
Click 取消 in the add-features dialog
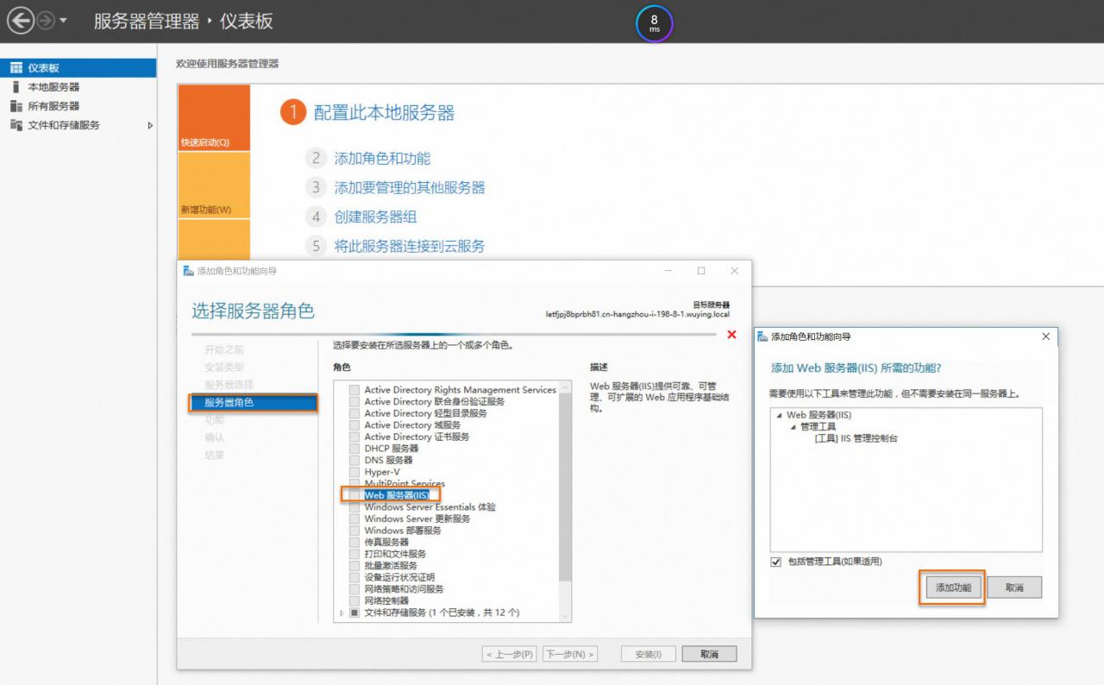tap(1014, 588)
